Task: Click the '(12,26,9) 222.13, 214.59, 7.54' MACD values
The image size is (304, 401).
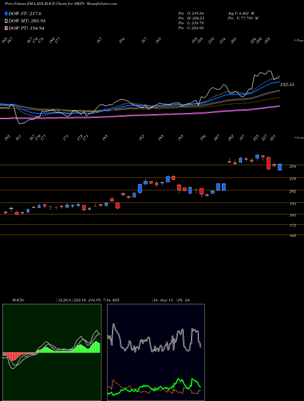Action: (x=83, y=300)
